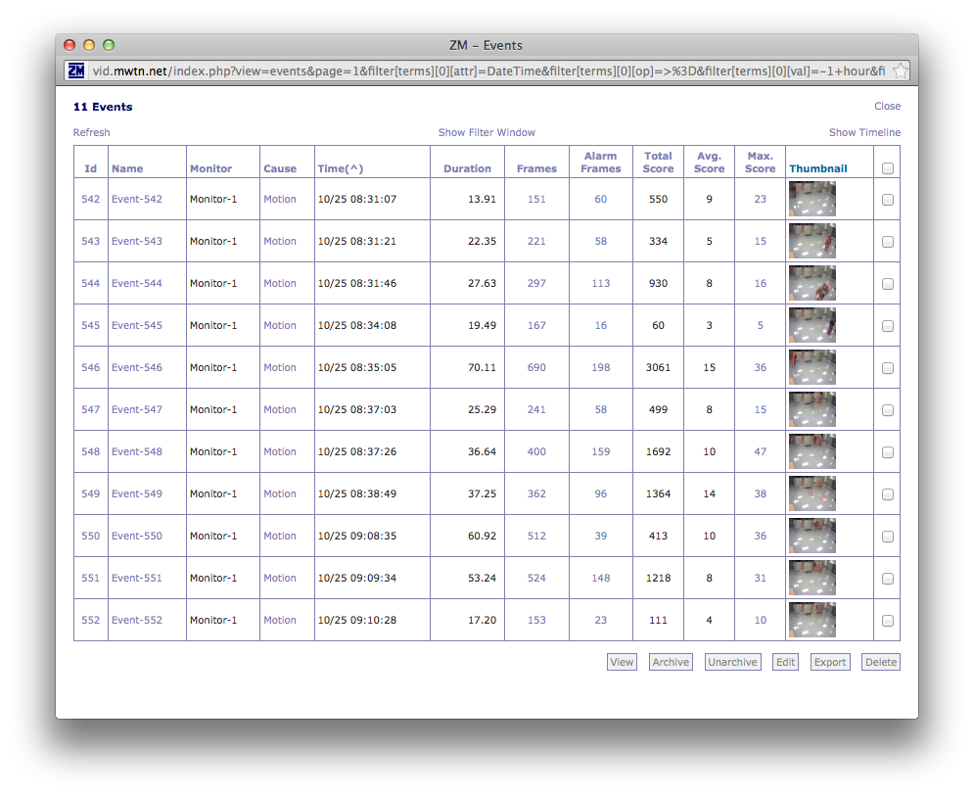Open thumbnail for Event-549
The width and height of the screenshot is (974, 796).
pyautogui.click(x=812, y=493)
